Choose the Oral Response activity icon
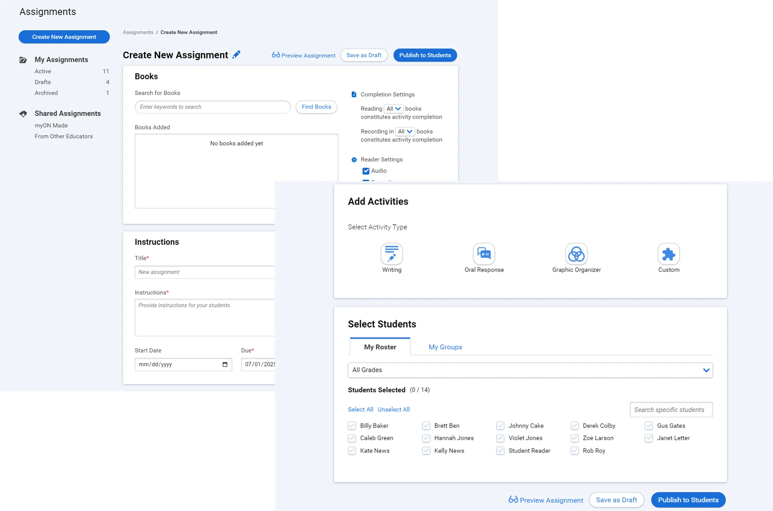Viewport: 773px width, 511px height. coord(484,254)
